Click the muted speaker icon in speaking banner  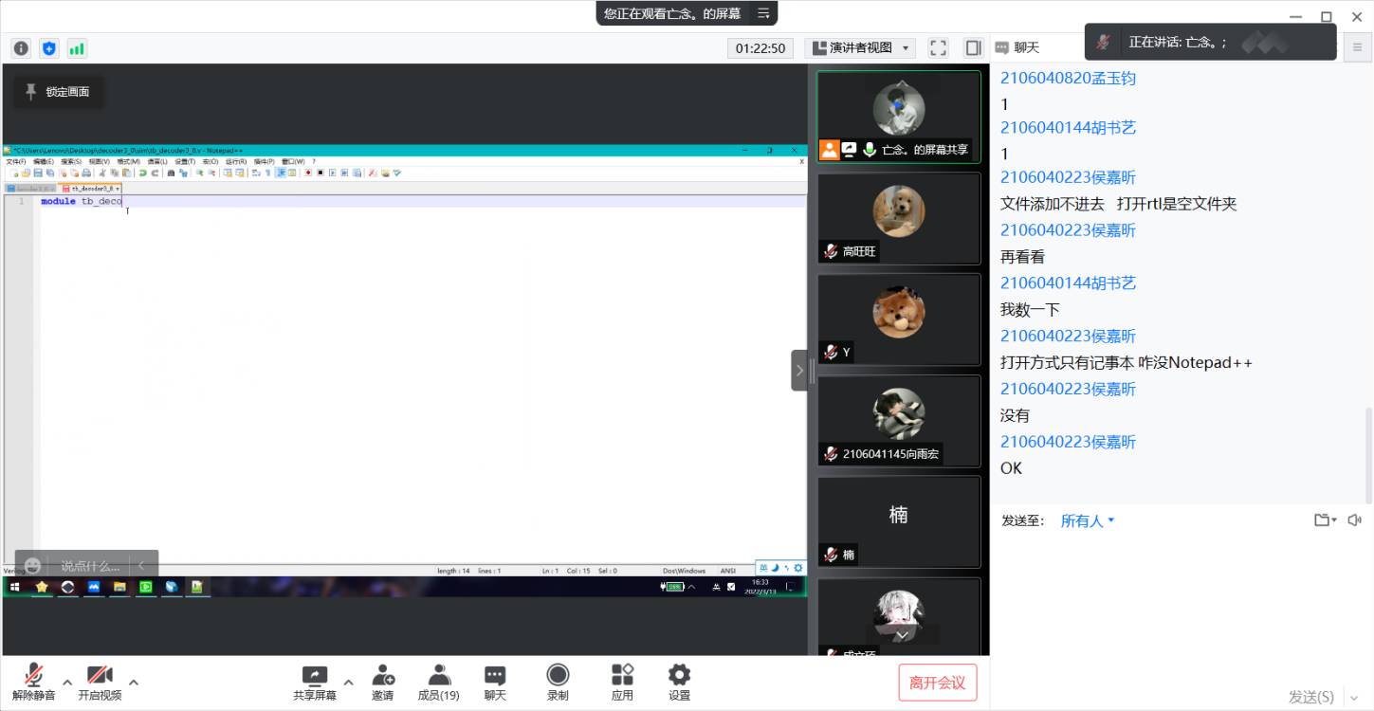click(1103, 42)
